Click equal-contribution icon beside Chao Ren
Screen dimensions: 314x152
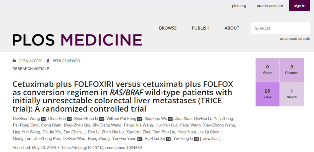tap(69, 119)
